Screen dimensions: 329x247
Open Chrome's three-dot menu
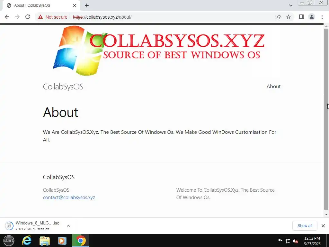click(322, 17)
